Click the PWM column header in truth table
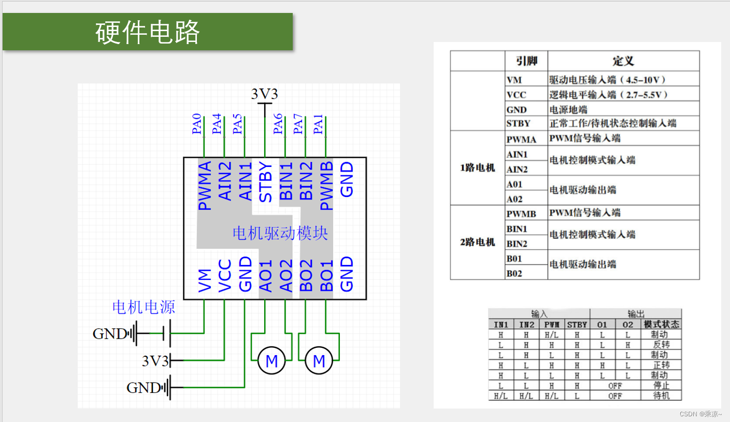This screenshot has width=730, height=422. (551, 325)
